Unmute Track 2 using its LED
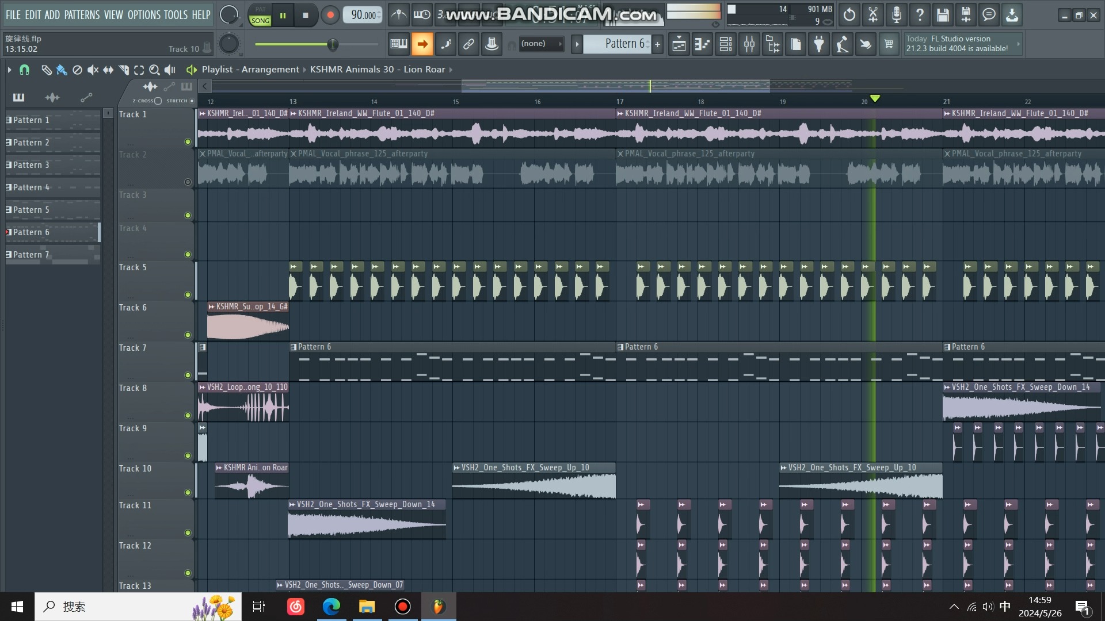1105x621 pixels. tap(188, 182)
